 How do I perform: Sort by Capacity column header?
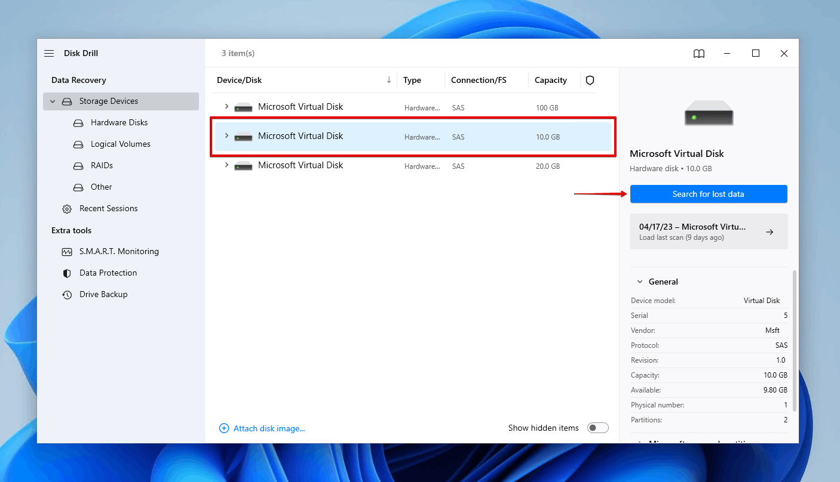[551, 80]
